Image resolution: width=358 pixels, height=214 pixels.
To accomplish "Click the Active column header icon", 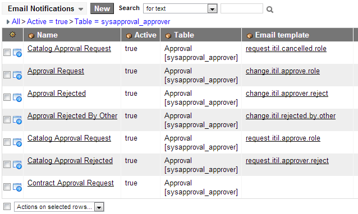I will point(128,35).
